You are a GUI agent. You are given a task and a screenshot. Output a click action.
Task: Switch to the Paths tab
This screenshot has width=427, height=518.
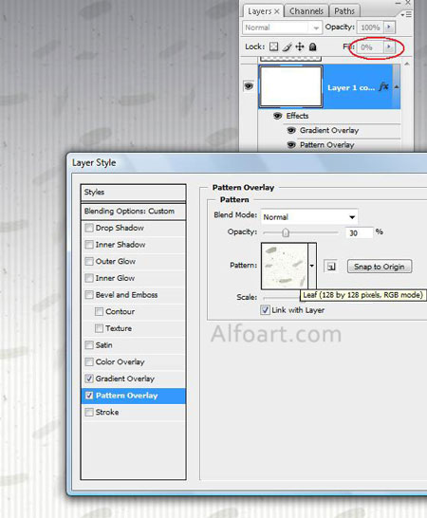pyautogui.click(x=344, y=11)
